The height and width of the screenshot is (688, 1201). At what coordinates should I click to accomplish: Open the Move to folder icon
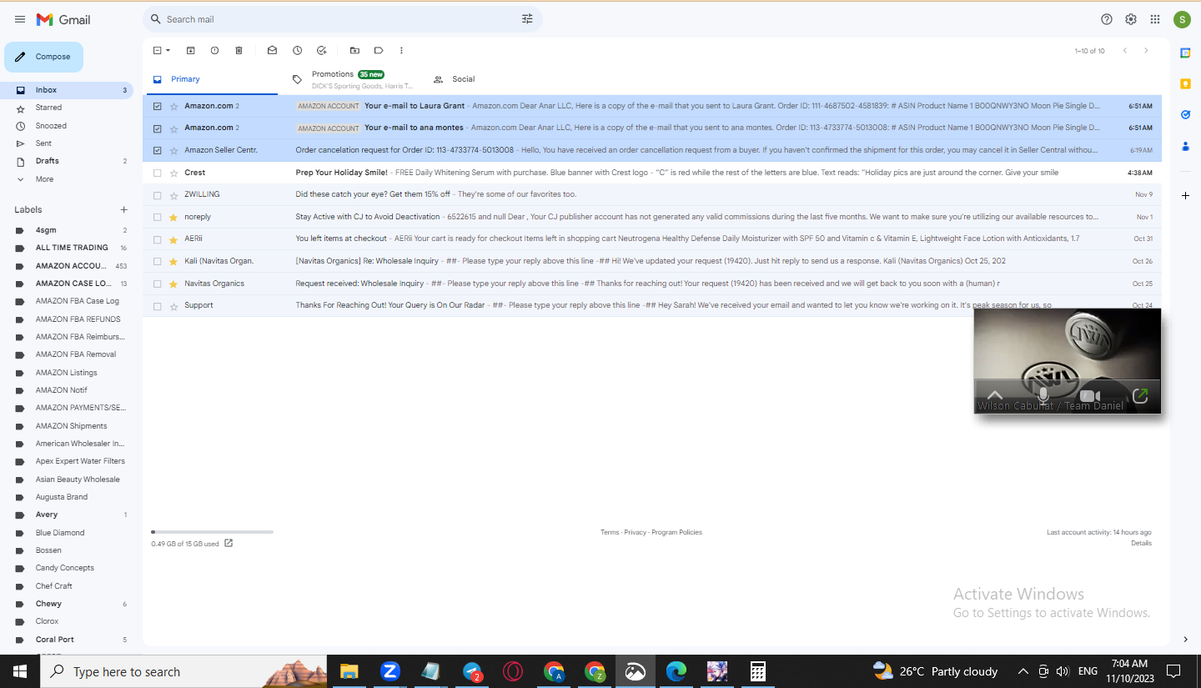354,51
